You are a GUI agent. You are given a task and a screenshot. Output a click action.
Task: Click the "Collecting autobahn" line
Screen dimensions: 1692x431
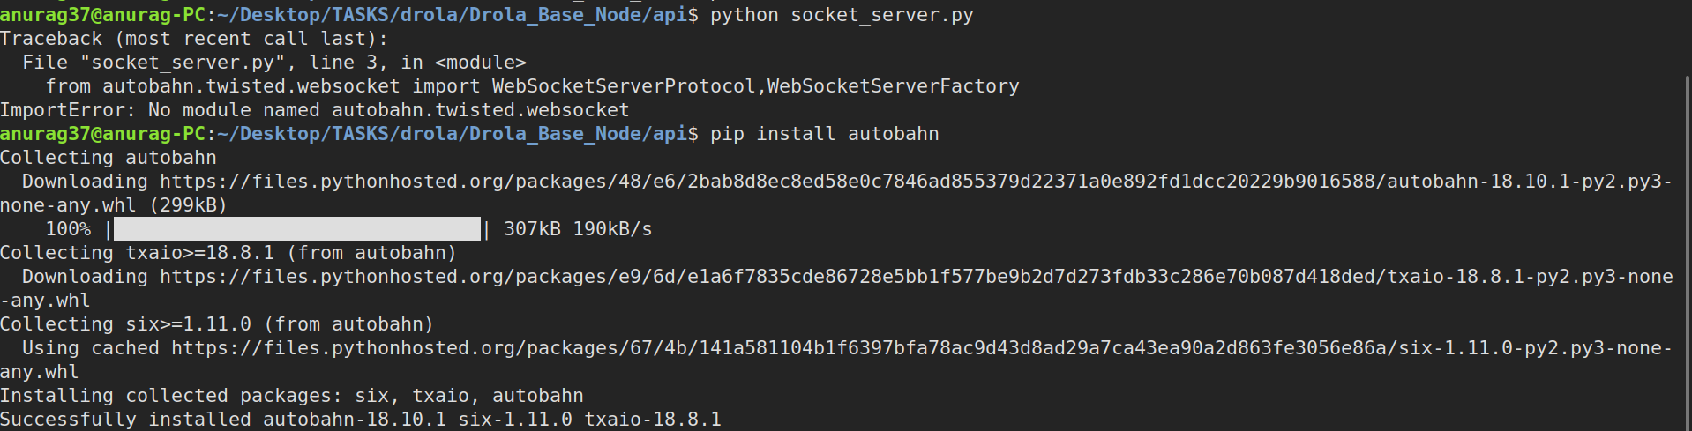[109, 158]
